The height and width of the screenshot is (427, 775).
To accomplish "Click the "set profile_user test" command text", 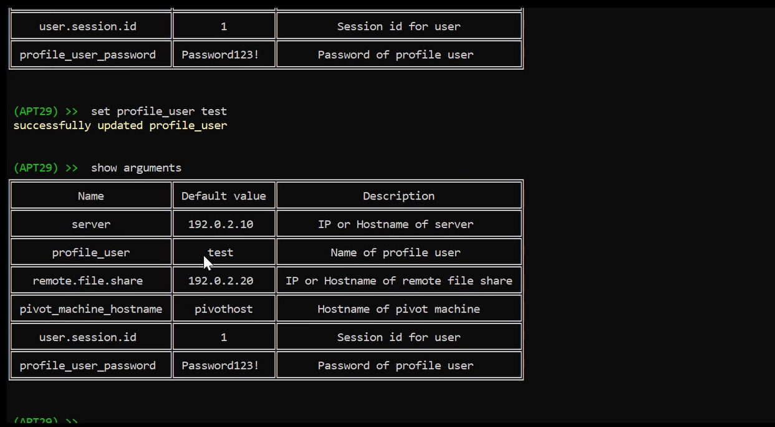I will (159, 112).
